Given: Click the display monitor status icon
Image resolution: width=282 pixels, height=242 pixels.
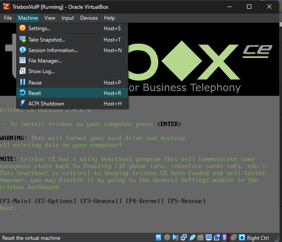Looking at the screenshot, I should (209, 238).
